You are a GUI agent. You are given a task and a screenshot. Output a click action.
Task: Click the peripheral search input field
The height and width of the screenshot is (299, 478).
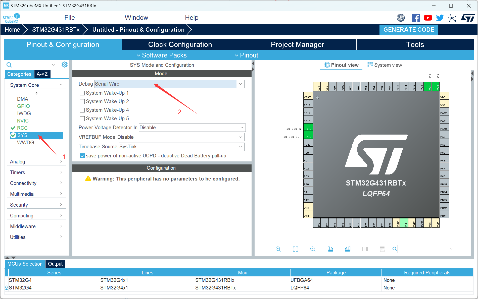click(35, 65)
